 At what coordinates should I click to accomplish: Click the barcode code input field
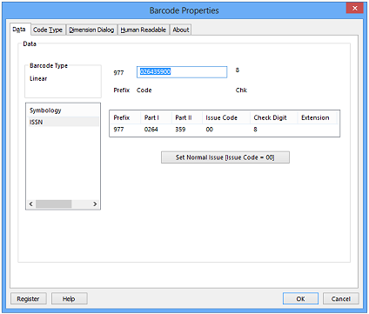(x=182, y=72)
